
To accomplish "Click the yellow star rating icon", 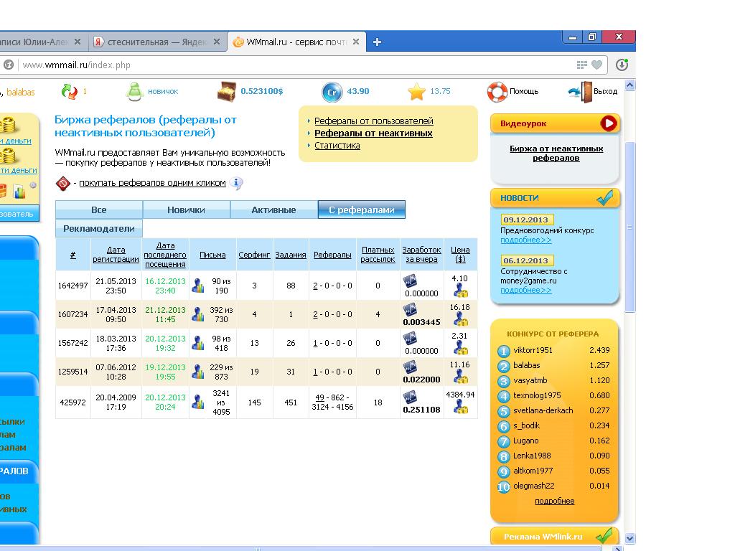I will pyautogui.click(x=416, y=92).
